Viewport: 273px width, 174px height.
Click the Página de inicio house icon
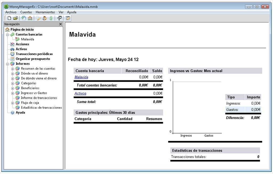[7, 29]
